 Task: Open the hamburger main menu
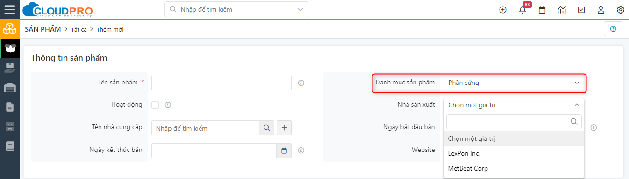(9, 9)
